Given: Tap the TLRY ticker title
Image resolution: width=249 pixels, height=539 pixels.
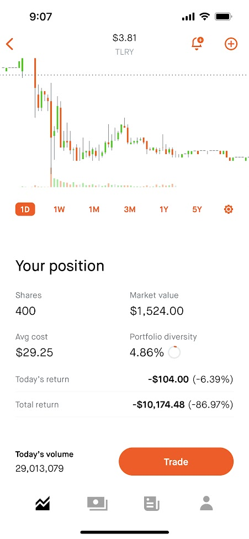Looking at the screenshot, I should (124, 52).
